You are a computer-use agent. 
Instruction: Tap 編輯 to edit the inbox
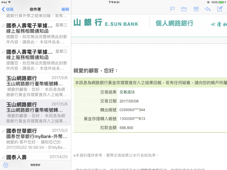coord(65,9)
